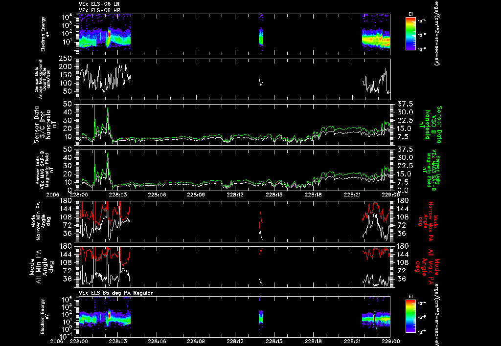Select the red "Narrow Max PA Angle" label
Screen dimensions: 501x346
pyautogui.click(x=428, y=221)
